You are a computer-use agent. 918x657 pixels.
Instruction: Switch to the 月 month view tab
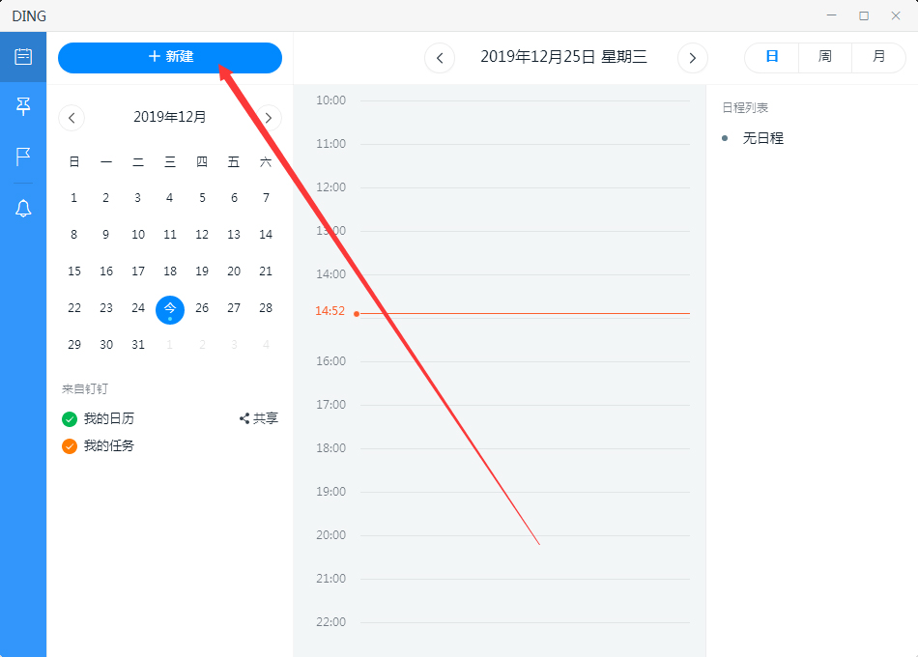877,57
